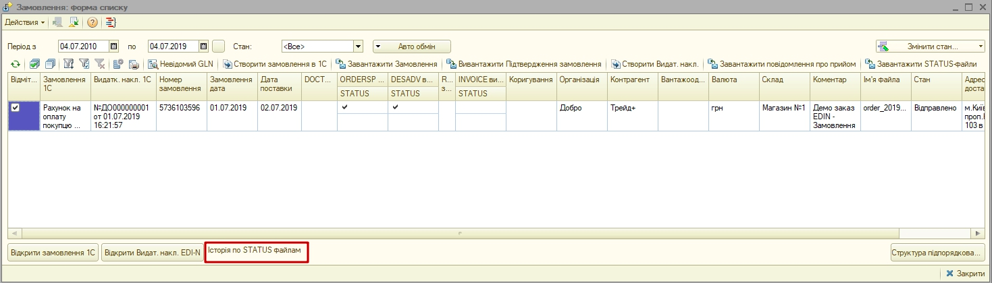Click the Змінити стан pencil icon
992x283 pixels.
point(883,46)
